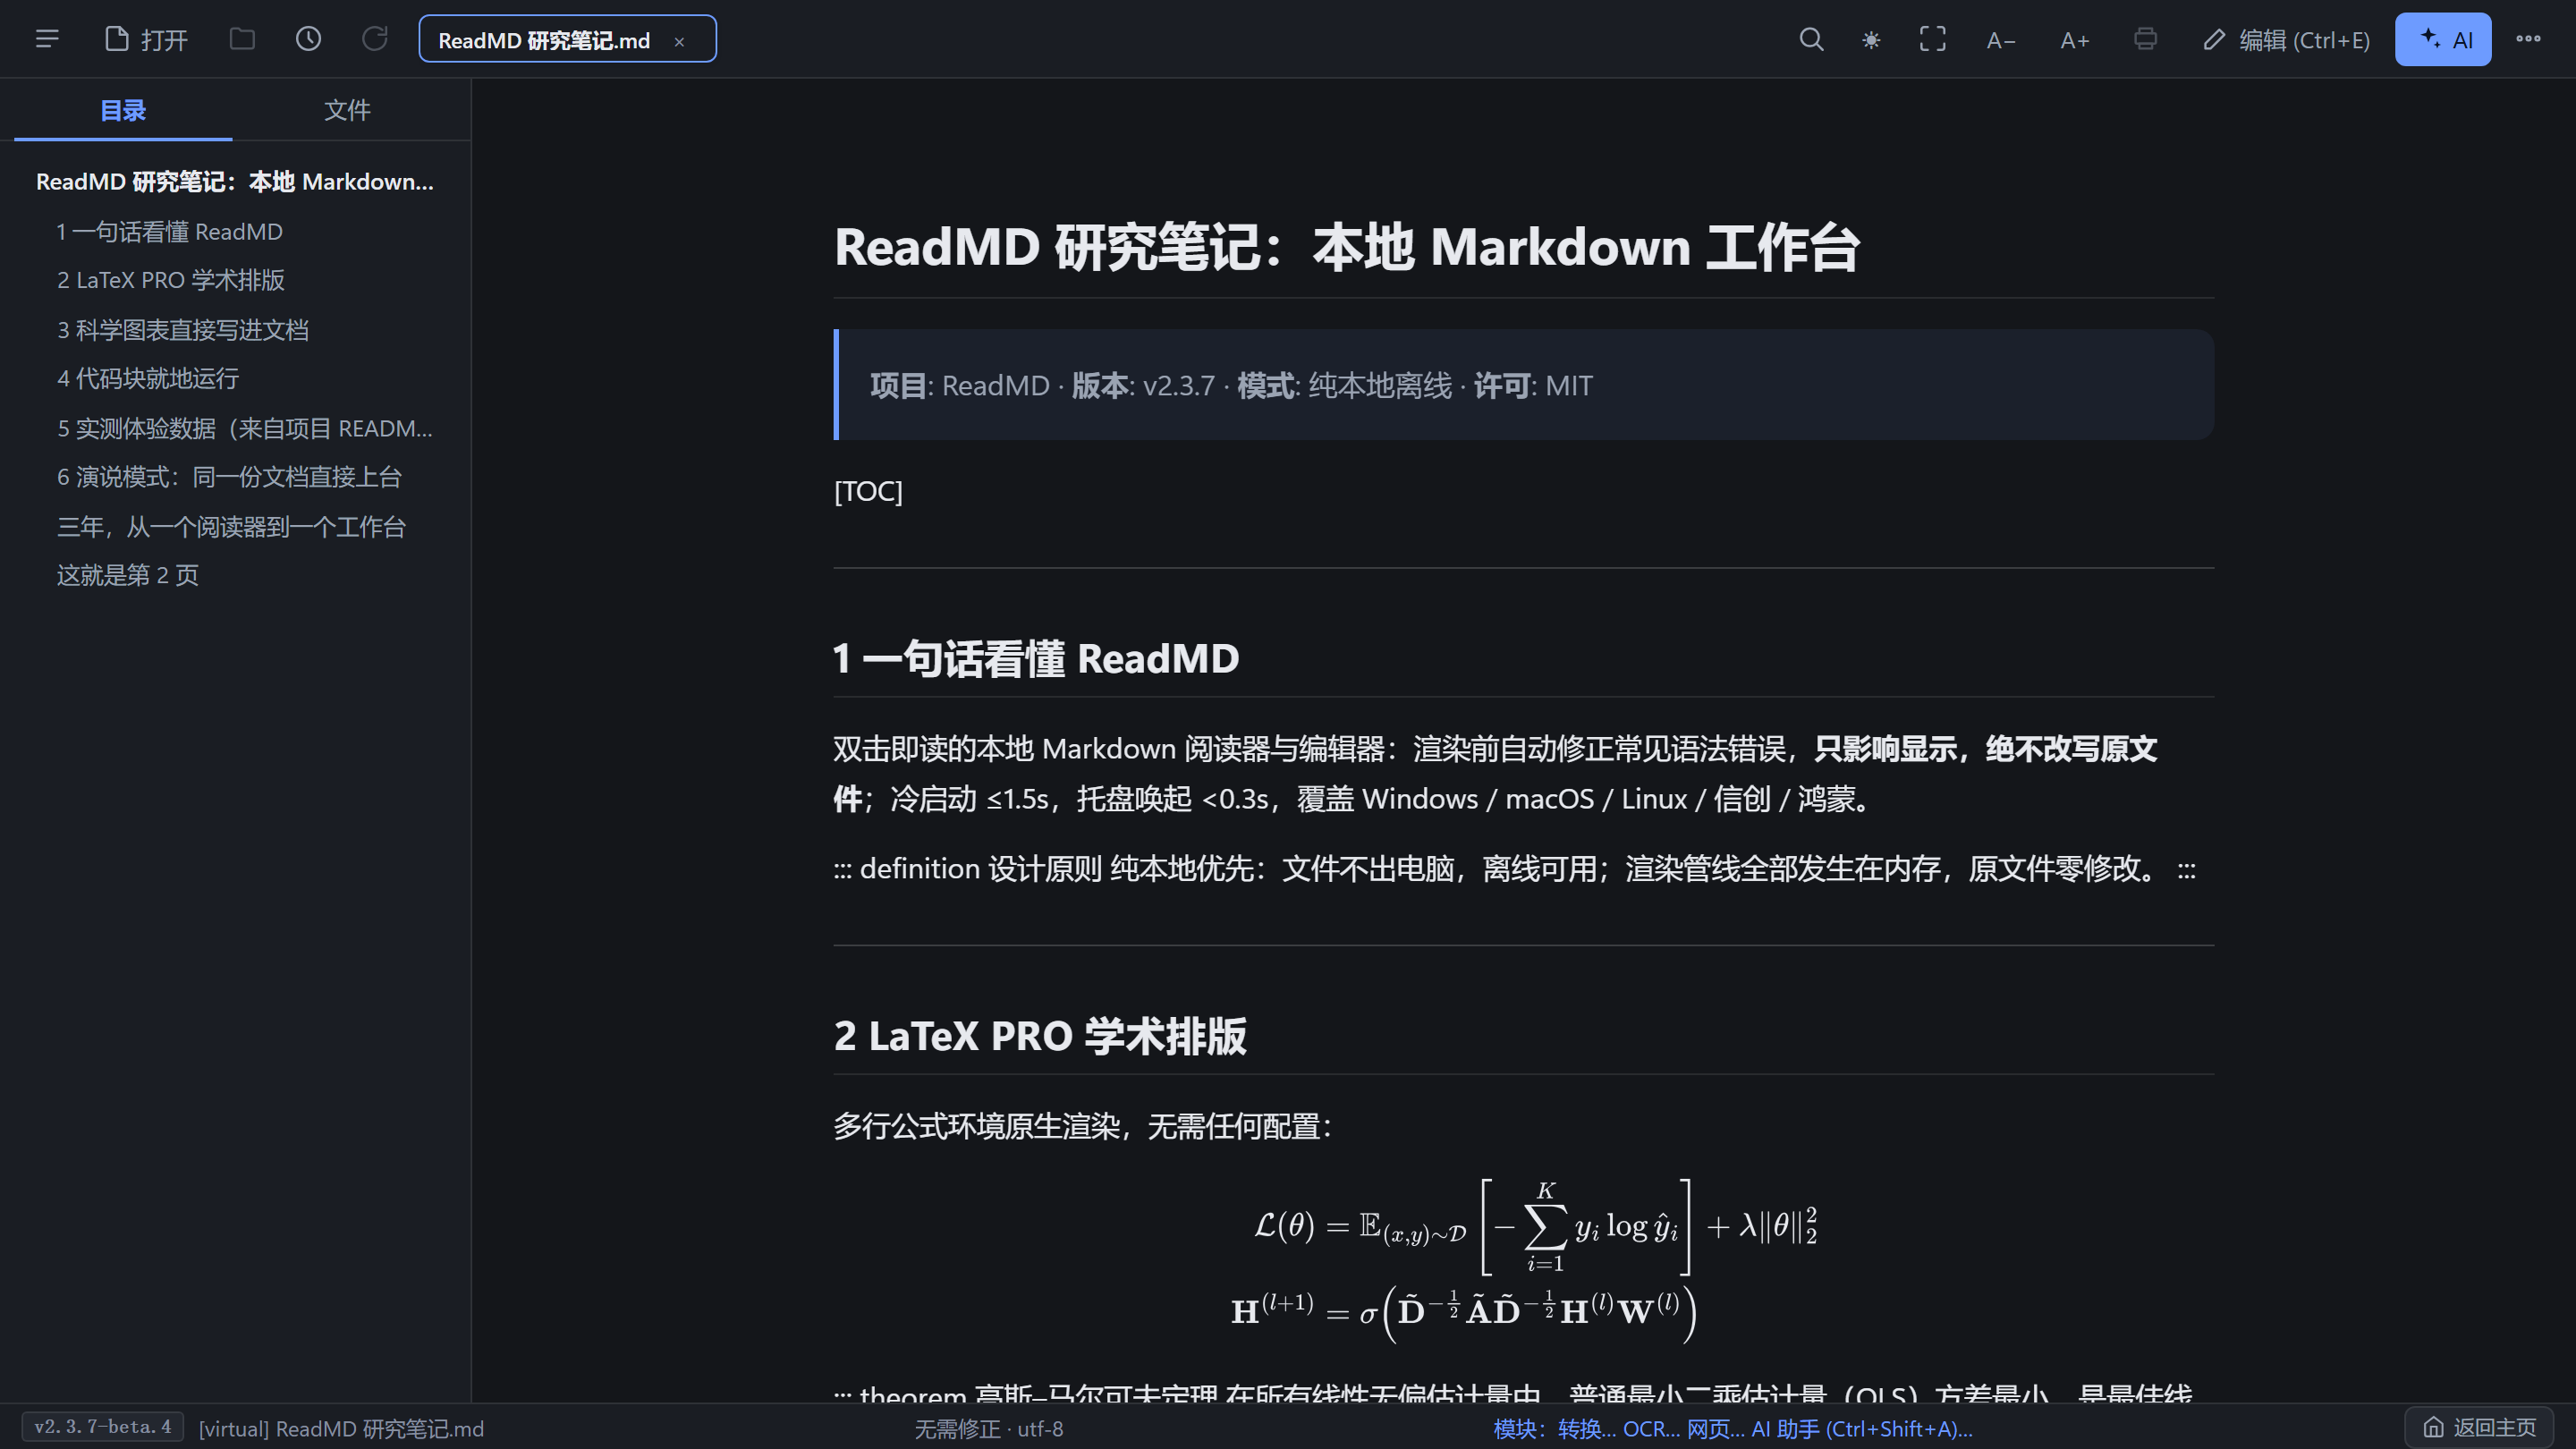The height and width of the screenshot is (1449, 2576).
Task: Click 返回主页 home button
Action: tap(2480, 1427)
